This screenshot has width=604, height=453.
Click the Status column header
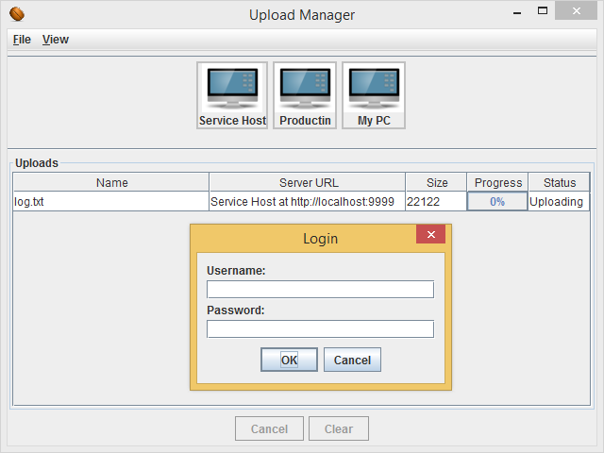click(560, 182)
